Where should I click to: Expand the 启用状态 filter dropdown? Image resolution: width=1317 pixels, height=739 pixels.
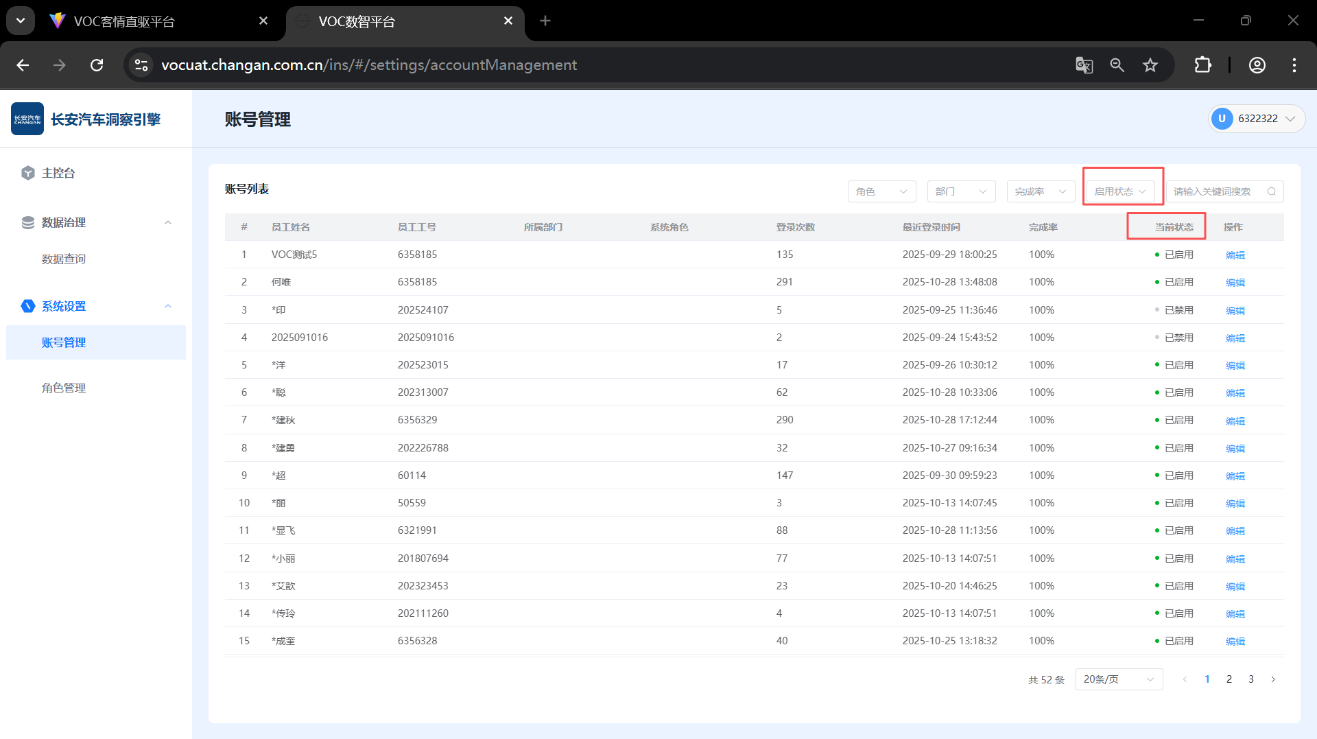1120,191
